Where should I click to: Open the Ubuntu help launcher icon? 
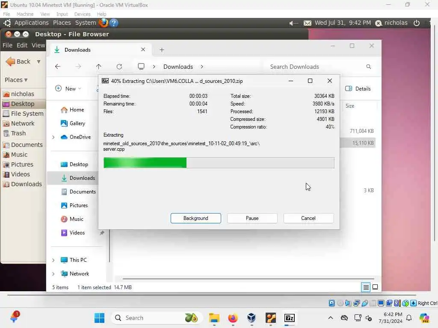[x=114, y=23]
